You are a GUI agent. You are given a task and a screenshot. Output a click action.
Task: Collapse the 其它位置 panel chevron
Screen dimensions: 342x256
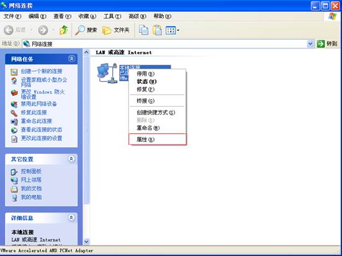[71, 159]
